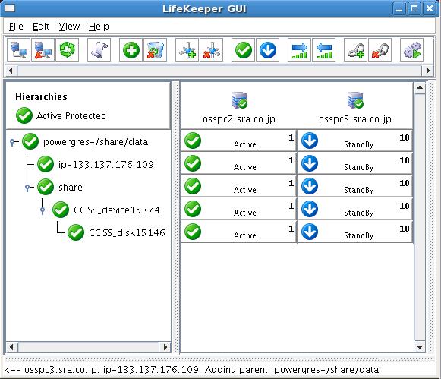
Task: Click the Out of Service blue arrow toolbar icon
Action: pyautogui.click(x=267, y=50)
